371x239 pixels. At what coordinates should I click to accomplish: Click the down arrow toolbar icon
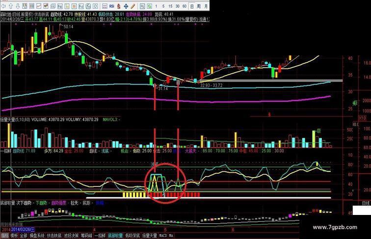tap(18, 6)
